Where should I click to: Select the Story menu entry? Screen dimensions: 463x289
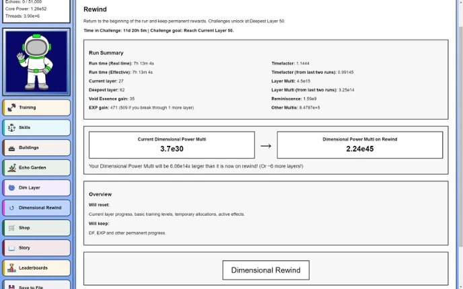point(36,248)
